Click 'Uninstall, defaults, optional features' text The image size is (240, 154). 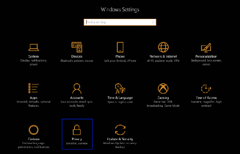(33, 104)
